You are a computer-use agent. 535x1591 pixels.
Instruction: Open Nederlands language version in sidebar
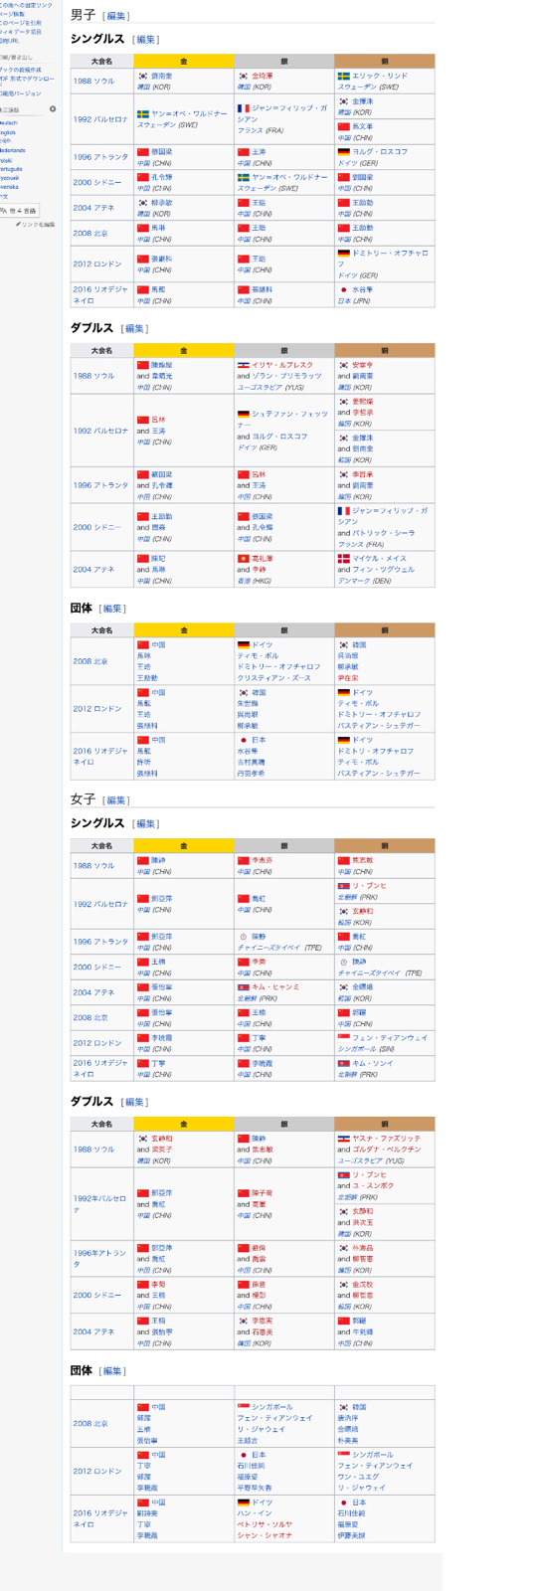click(x=12, y=150)
